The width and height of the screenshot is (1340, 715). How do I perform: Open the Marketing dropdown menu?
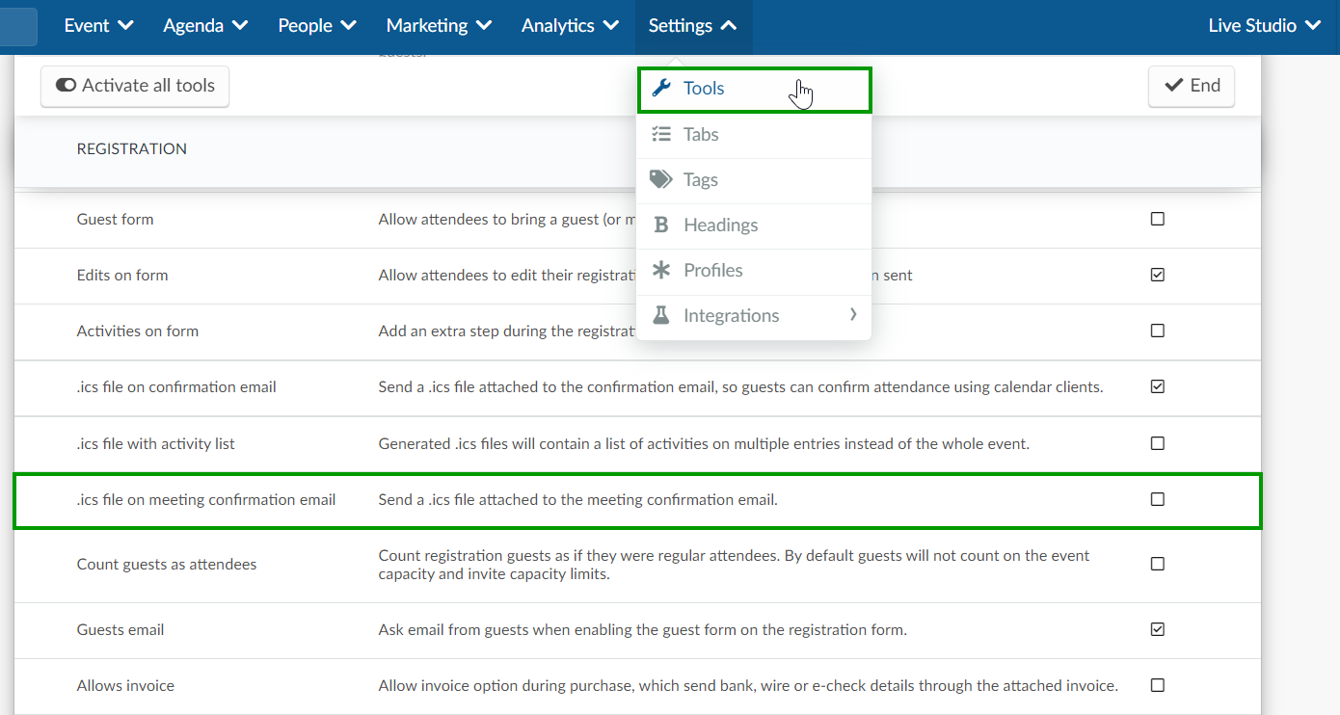[439, 26]
